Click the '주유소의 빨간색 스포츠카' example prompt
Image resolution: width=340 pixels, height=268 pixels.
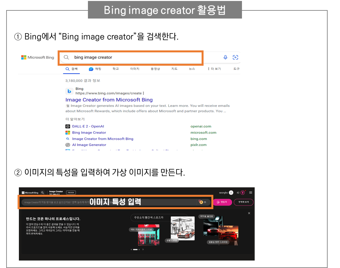click(x=149, y=218)
